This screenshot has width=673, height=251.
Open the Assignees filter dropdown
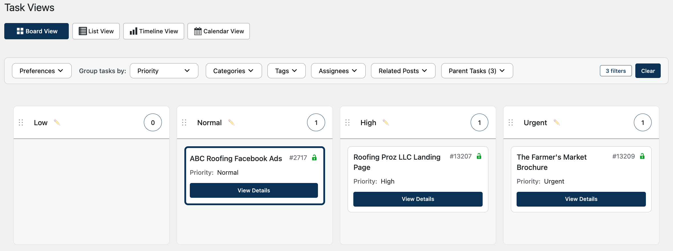pos(338,71)
